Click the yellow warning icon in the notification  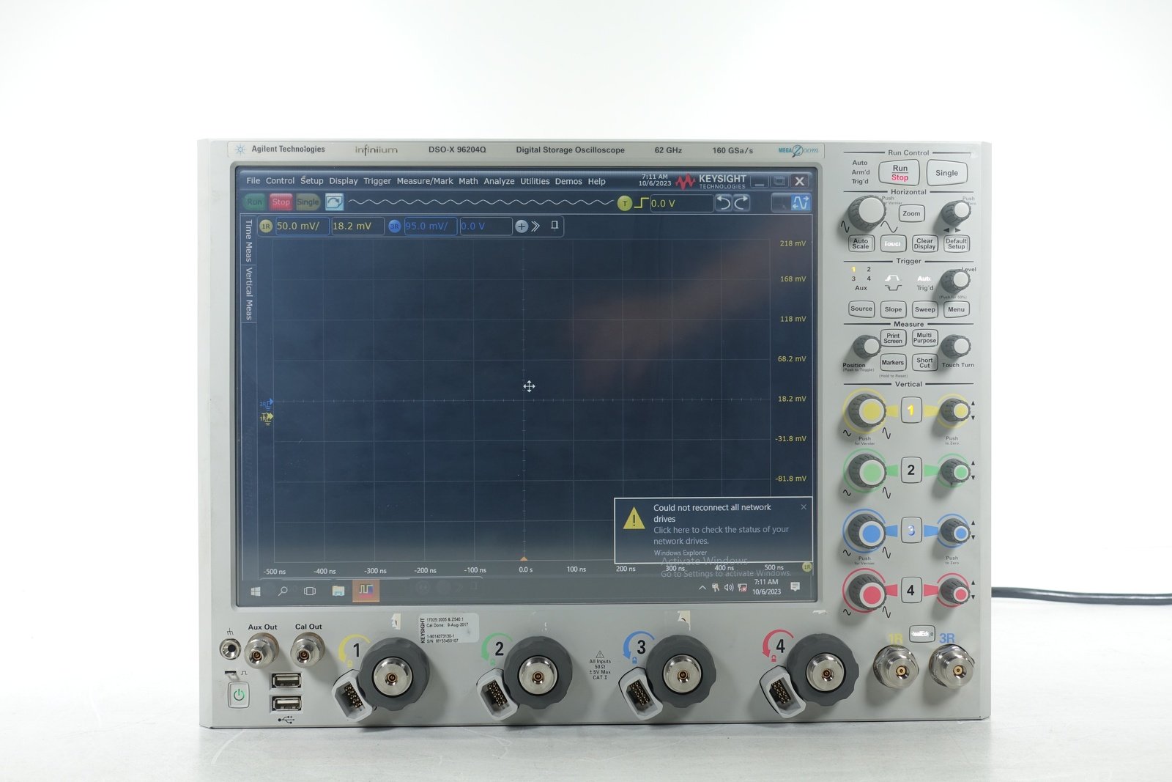(x=634, y=519)
